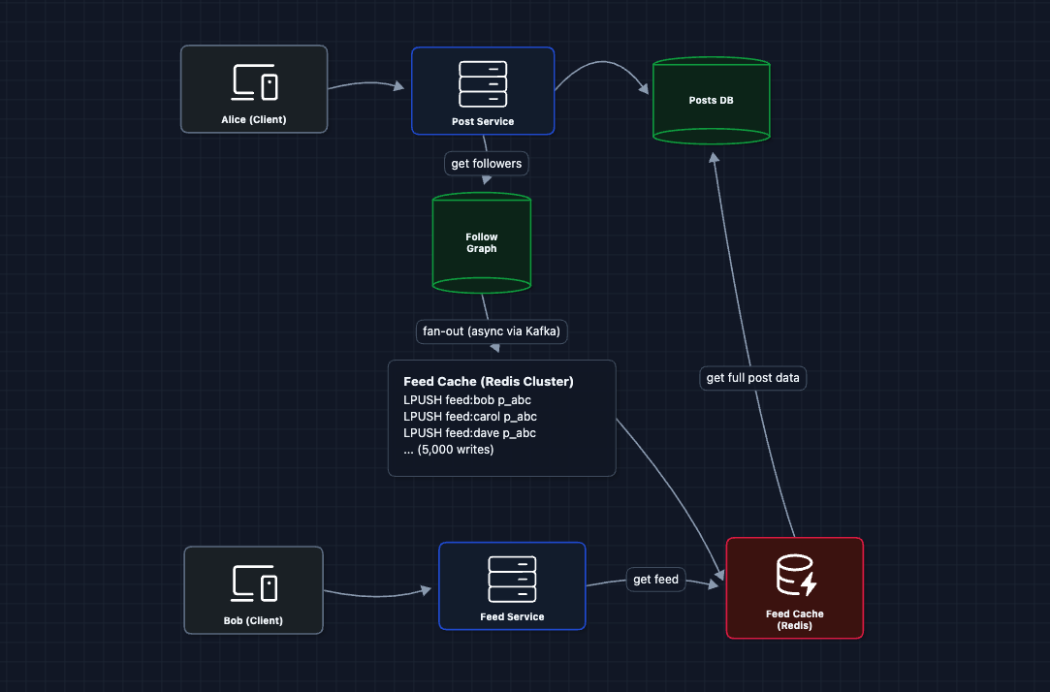The width and height of the screenshot is (1050, 692).
Task: Select the "get full post data" edge label
Action: coord(753,378)
